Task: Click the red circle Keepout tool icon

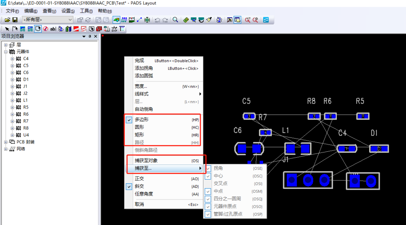Action: pyautogui.click(x=45, y=29)
